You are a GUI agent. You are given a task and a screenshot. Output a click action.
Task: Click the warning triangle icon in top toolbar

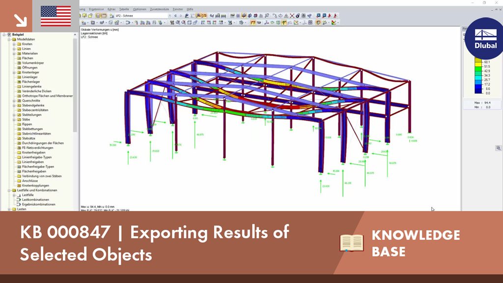286,15
